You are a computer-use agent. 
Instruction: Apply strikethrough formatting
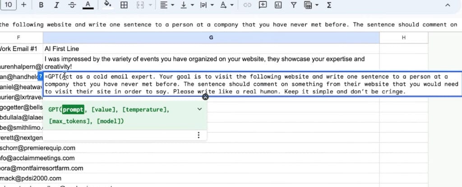tap(72, 5)
